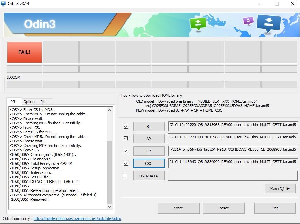Uncheck the CP file checkbox
Image resolution: width=300 pixels, height=224 pixels.
[x=126, y=151]
